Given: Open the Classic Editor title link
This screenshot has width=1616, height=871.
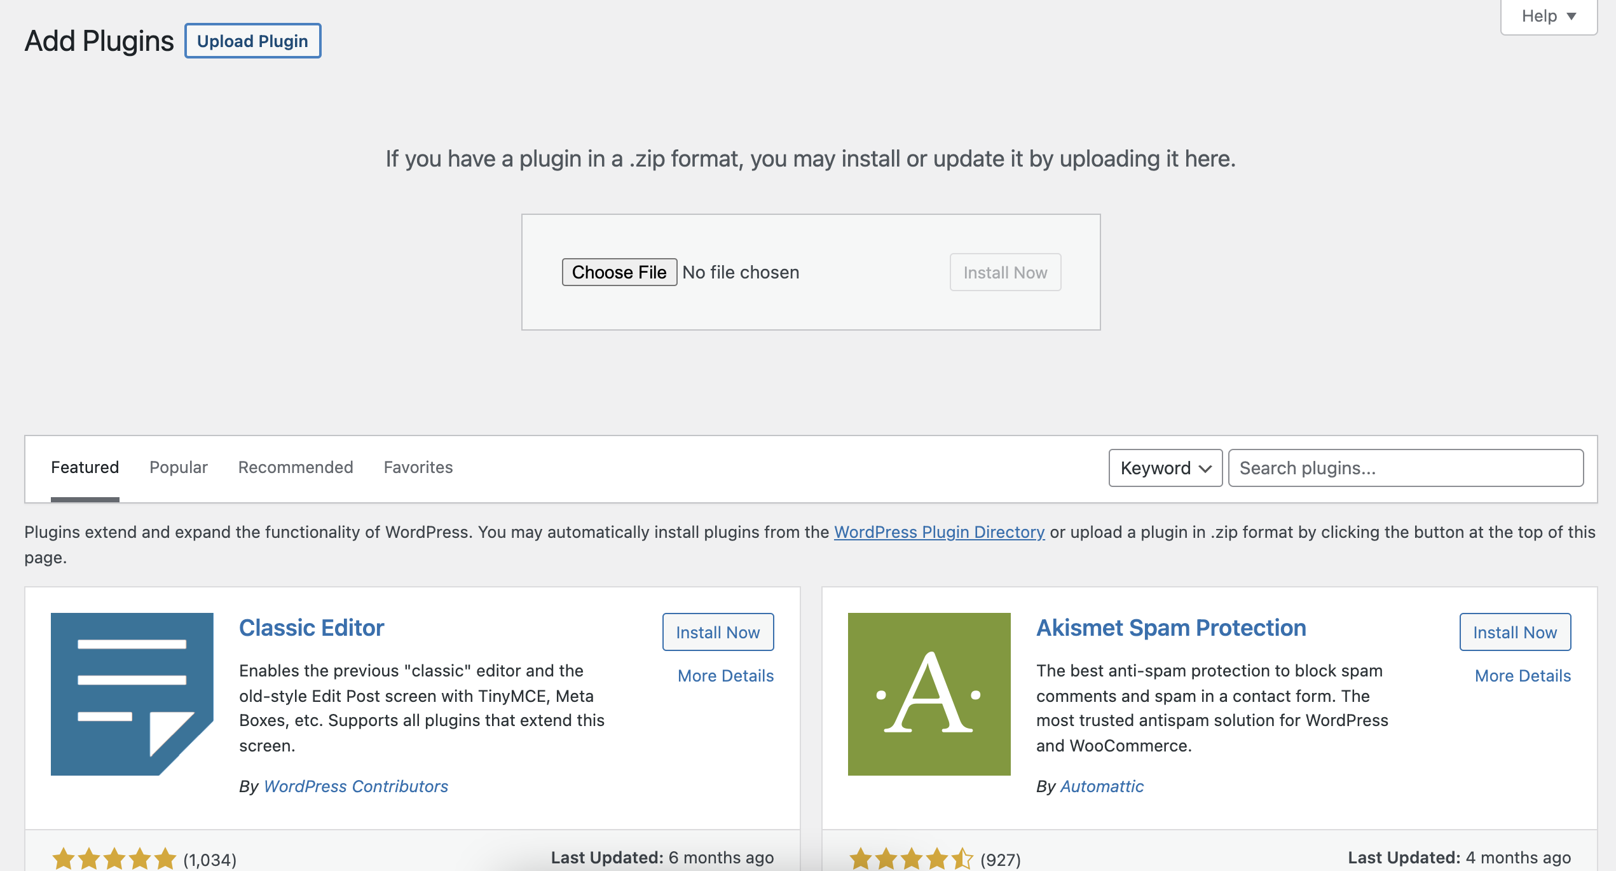Looking at the screenshot, I should tap(312, 628).
